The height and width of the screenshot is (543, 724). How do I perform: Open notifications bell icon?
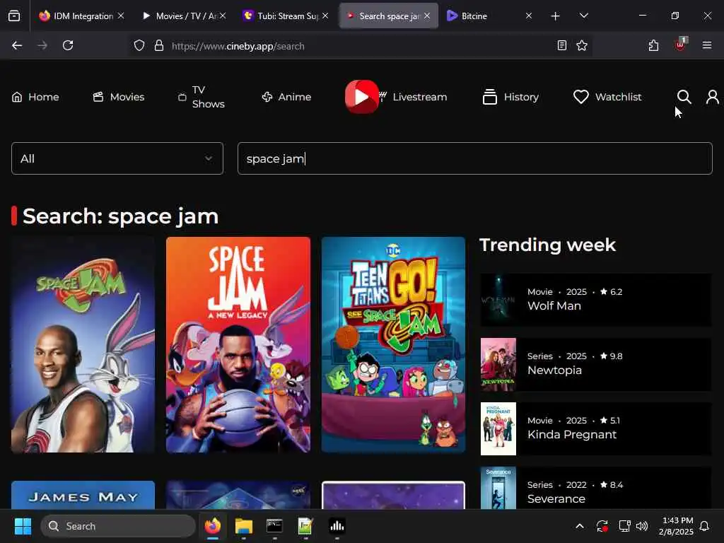tap(704, 526)
